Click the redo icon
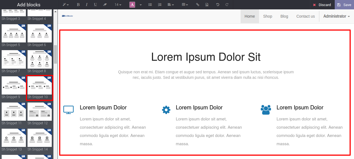This screenshot has height=159, width=354. tap(227, 5)
